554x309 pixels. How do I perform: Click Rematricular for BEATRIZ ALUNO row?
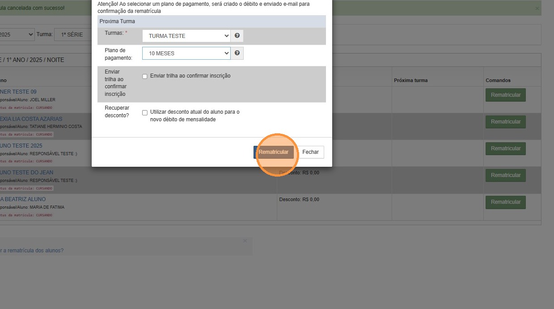(x=506, y=202)
